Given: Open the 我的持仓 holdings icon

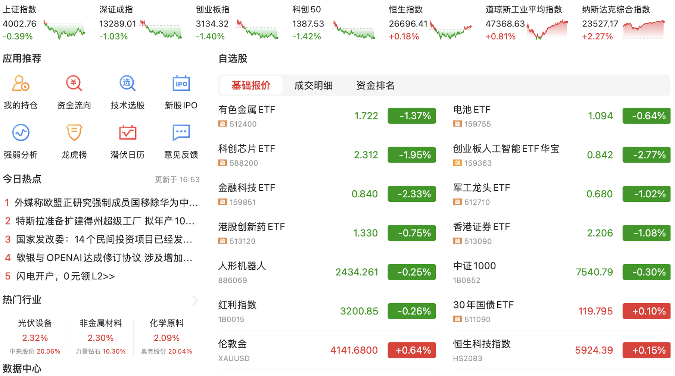Looking at the screenshot, I should [21, 84].
